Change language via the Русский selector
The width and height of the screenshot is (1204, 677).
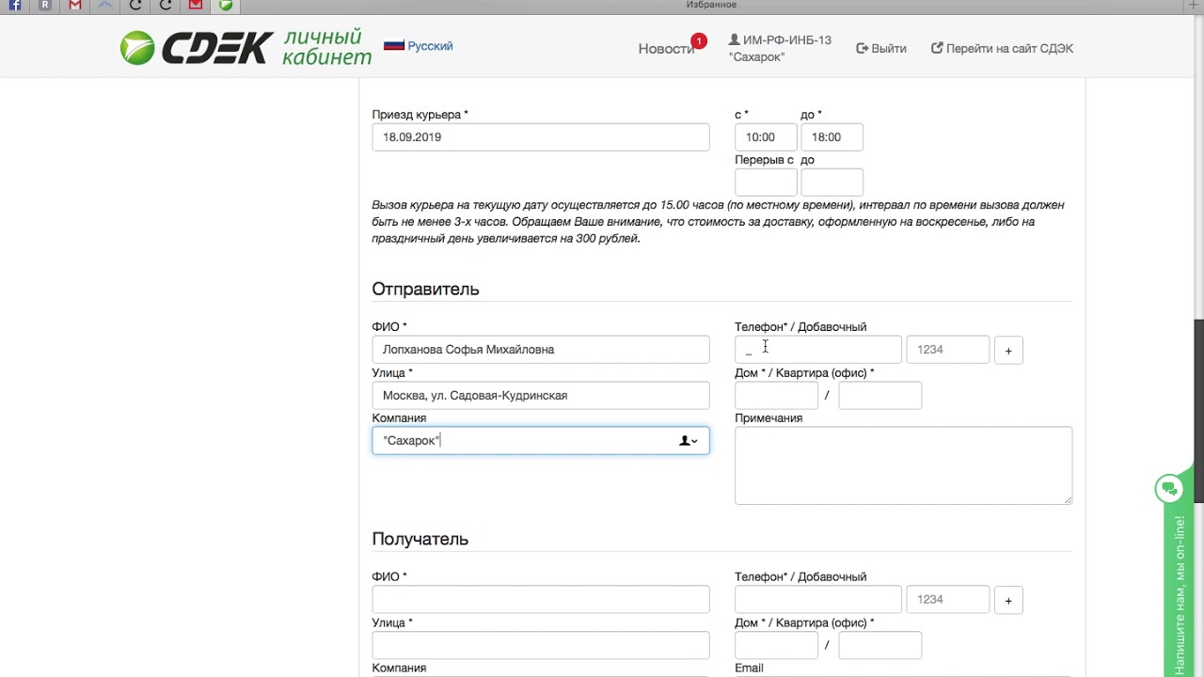click(419, 45)
